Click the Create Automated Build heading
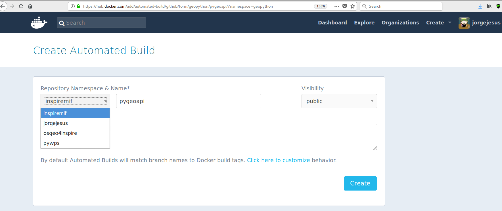 click(x=94, y=50)
